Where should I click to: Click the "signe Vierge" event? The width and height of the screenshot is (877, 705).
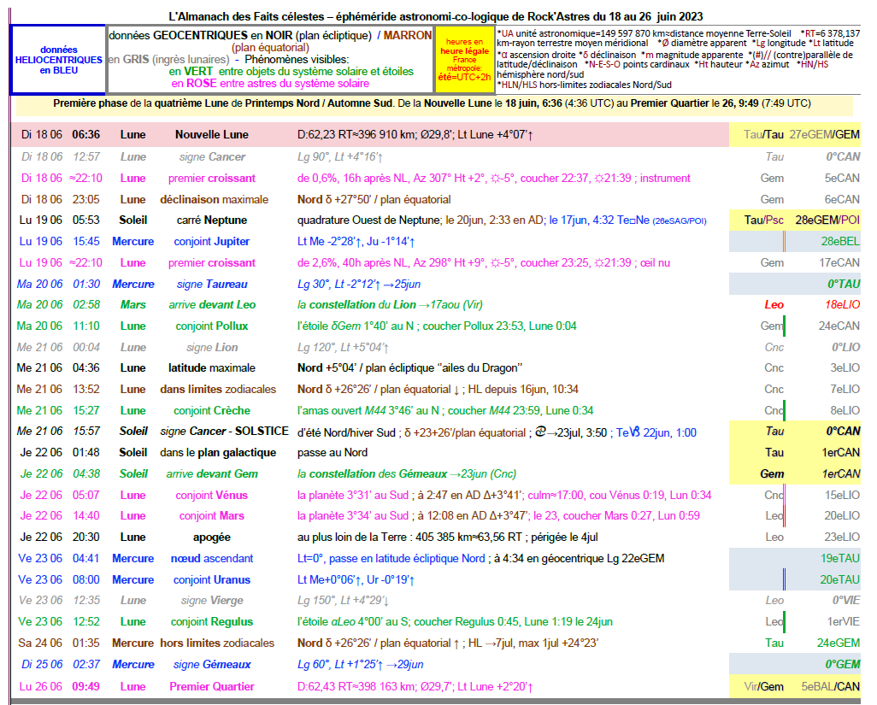pos(212,601)
